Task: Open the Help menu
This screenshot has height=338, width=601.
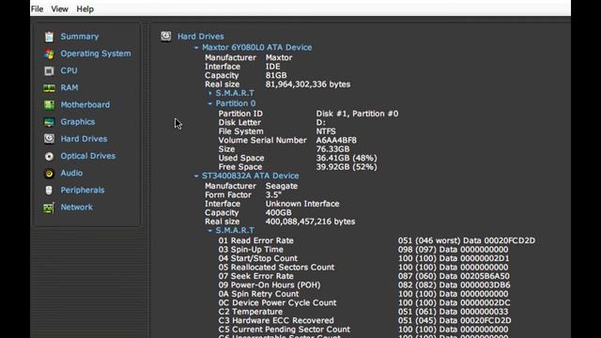Action: click(85, 8)
